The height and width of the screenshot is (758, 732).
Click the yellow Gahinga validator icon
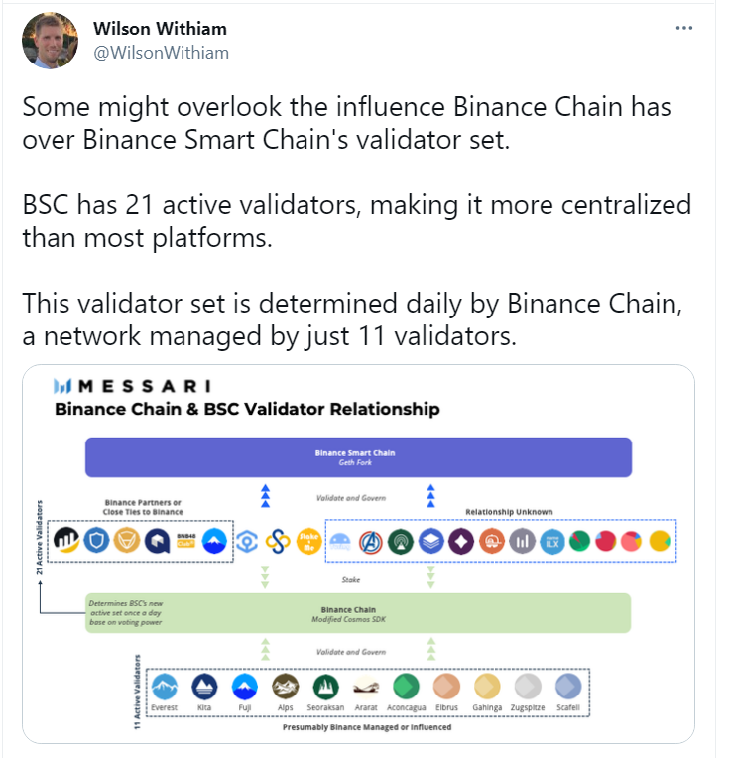click(x=487, y=687)
